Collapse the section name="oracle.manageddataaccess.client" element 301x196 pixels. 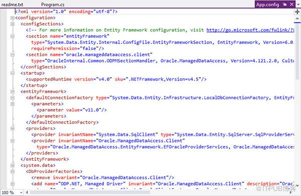[13, 54]
